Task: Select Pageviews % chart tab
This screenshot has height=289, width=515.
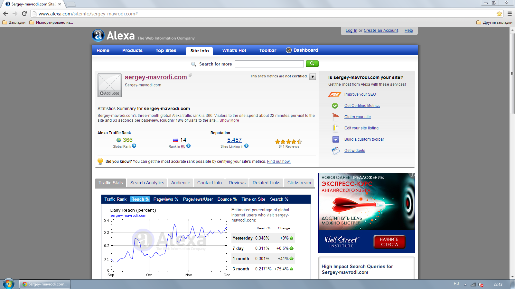Action: click(x=166, y=199)
